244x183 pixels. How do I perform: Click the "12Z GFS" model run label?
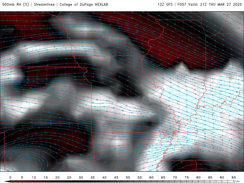click(165, 4)
